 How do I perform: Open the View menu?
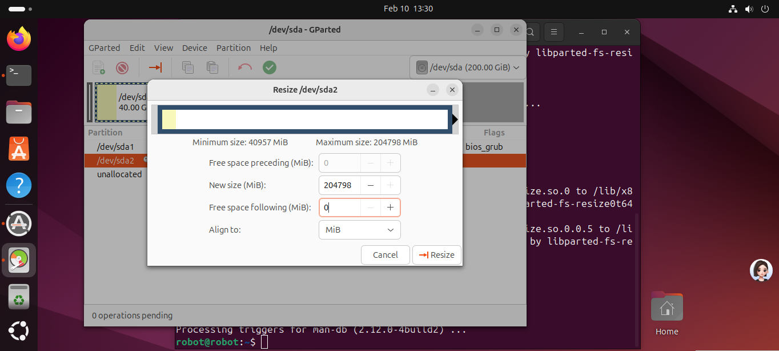(x=163, y=48)
